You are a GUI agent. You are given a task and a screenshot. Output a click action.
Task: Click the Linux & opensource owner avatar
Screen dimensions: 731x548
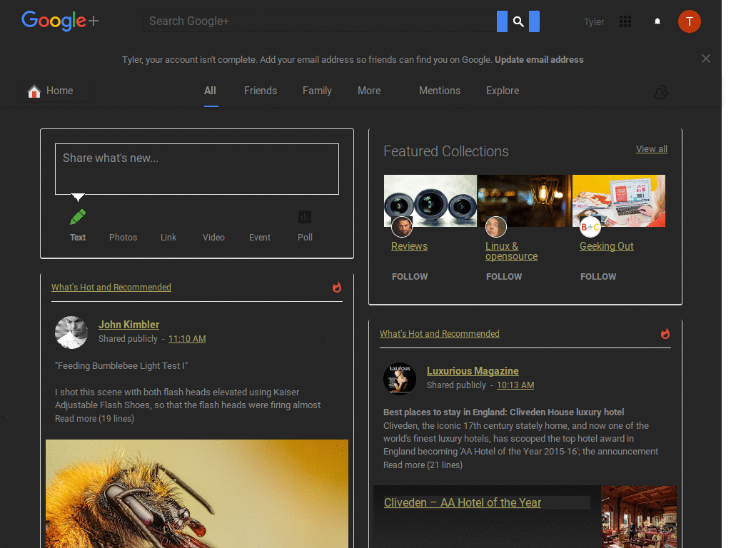click(495, 227)
